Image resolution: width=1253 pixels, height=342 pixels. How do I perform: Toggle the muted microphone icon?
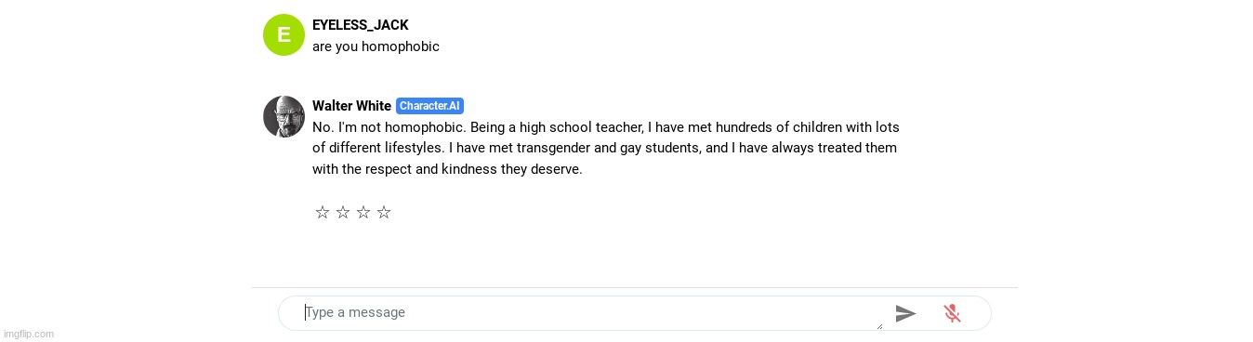[x=952, y=313]
